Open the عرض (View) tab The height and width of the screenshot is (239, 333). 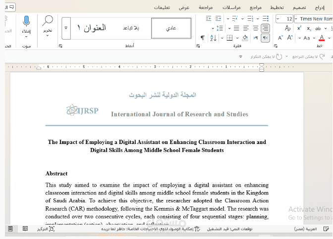pos(184,7)
